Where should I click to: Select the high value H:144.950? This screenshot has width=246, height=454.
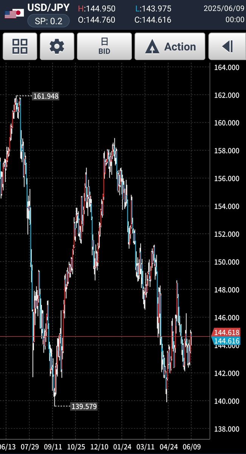[97, 8]
